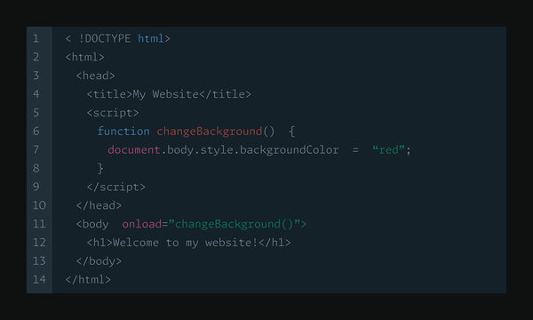533x320 pixels.
Task: Click the 'onload' attribute name
Action: point(142,224)
